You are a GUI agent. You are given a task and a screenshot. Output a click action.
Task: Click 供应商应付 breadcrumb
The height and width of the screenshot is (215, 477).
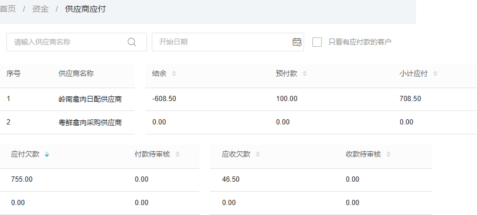[85, 9]
